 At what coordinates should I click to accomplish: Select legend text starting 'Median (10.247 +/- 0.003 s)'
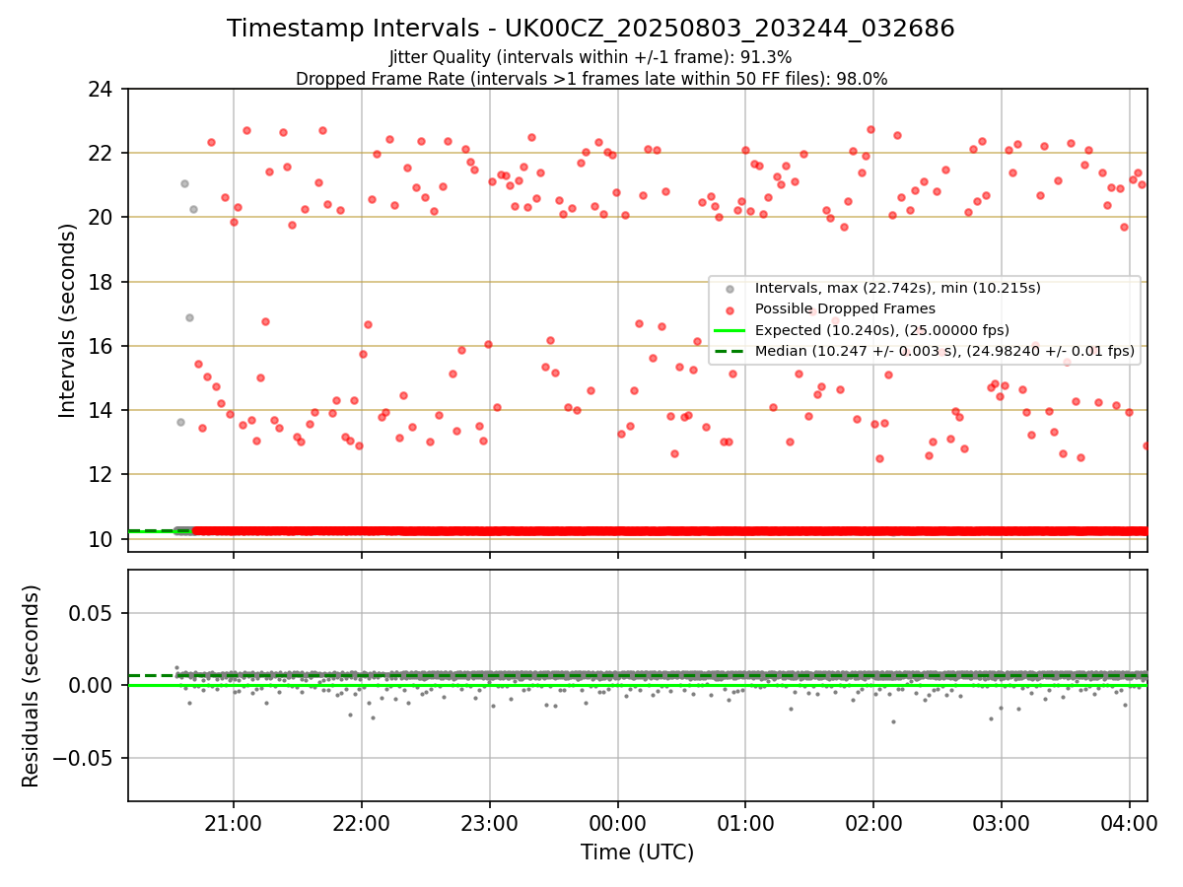click(944, 351)
